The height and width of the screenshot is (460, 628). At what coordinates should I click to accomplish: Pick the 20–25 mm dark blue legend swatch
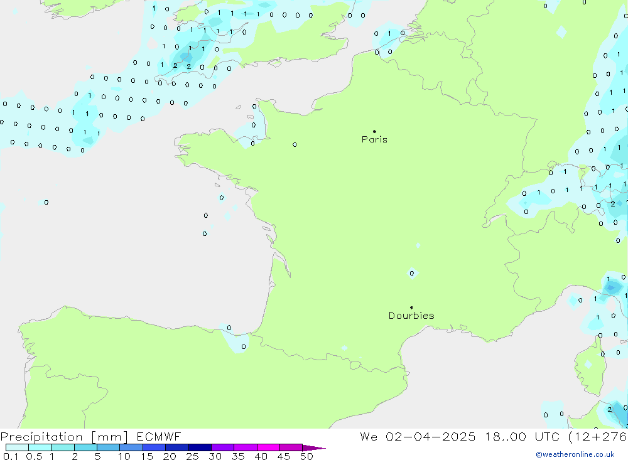pos(176,447)
